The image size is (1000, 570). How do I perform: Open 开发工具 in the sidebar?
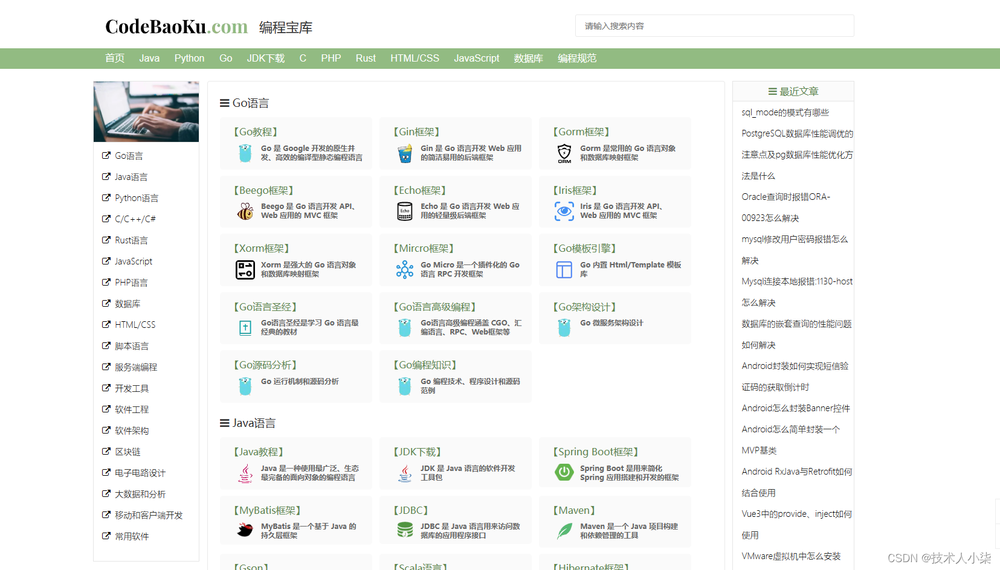(x=132, y=388)
